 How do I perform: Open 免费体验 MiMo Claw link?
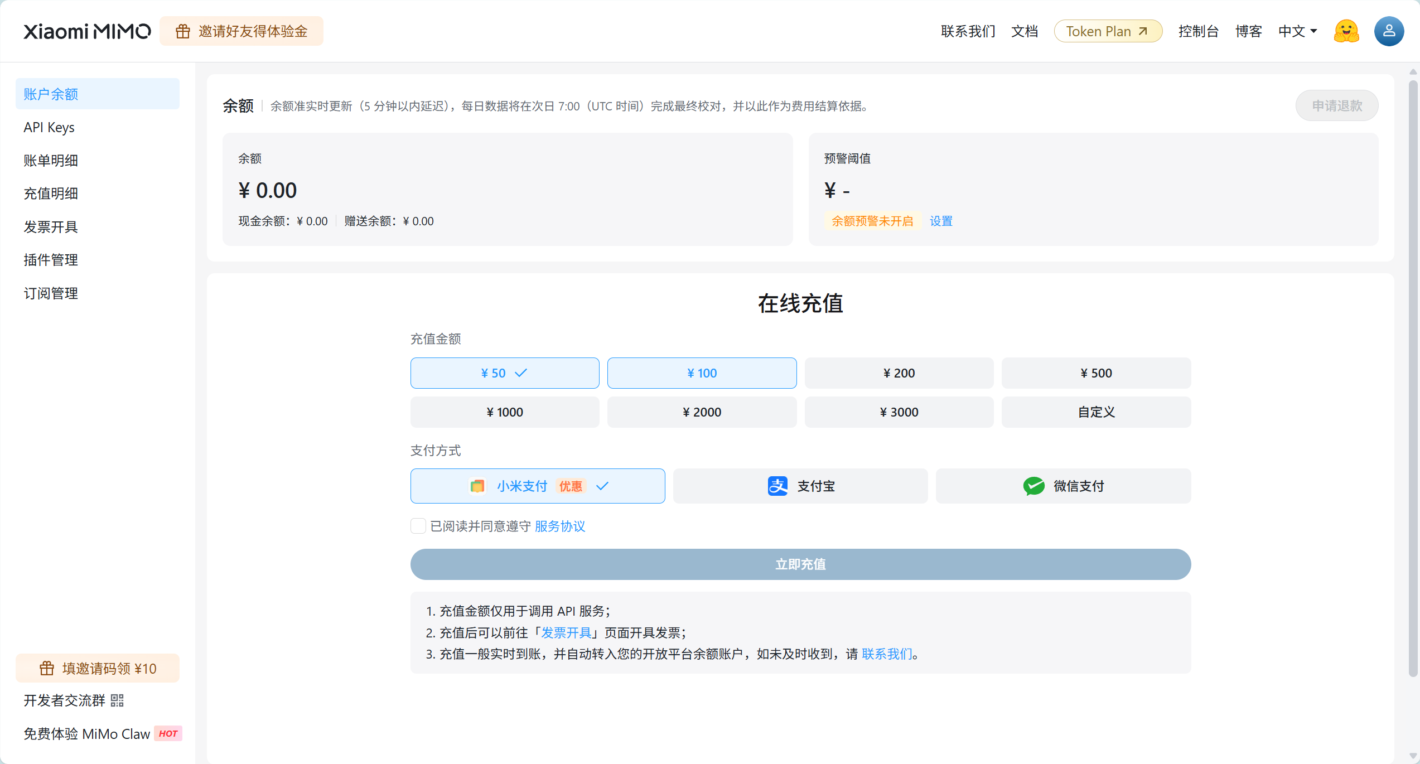point(103,734)
